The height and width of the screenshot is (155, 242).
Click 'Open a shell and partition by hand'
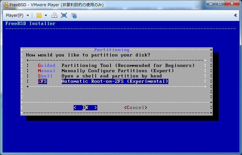(x=112, y=76)
